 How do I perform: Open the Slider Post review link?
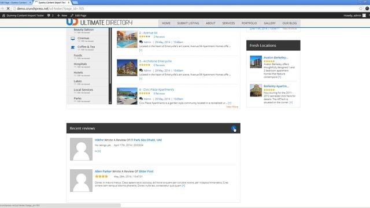click(146, 171)
